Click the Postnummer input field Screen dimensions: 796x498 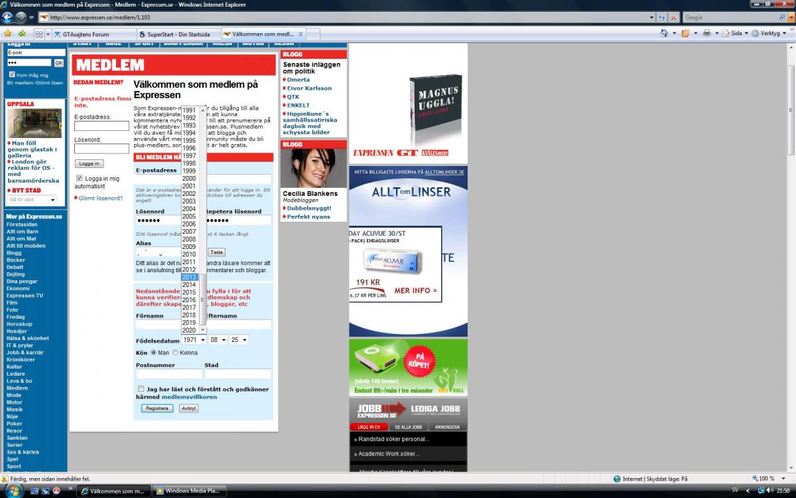(169, 374)
